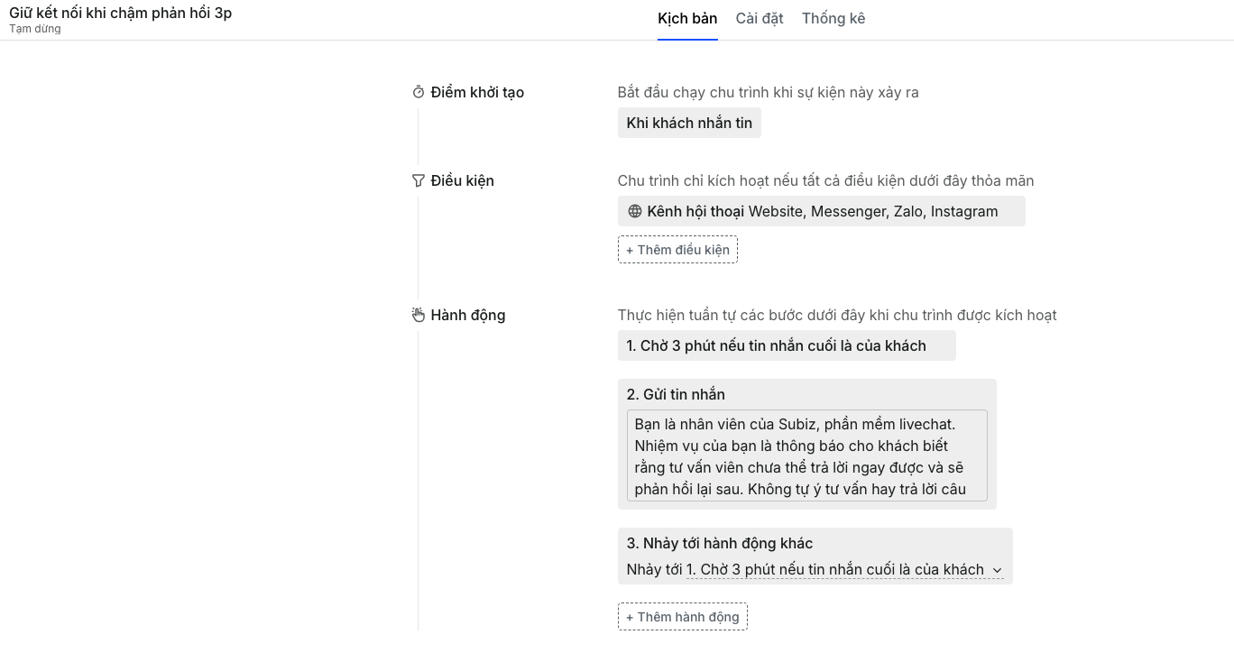The height and width of the screenshot is (653, 1234).
Task: Select the 'Khi khách nhắn tin' trigger
Action: click(x=689, y=123)
